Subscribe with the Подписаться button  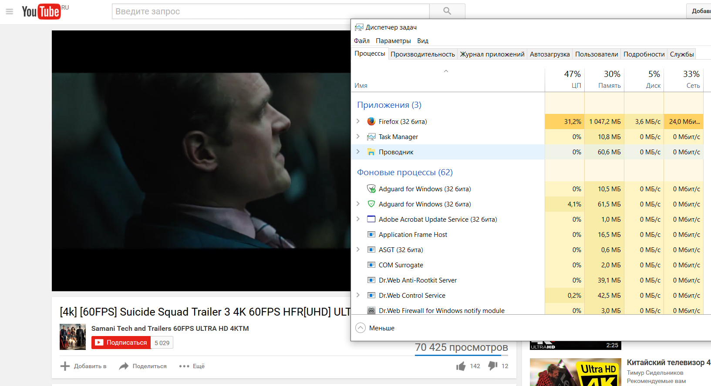(x=121, y=343)
